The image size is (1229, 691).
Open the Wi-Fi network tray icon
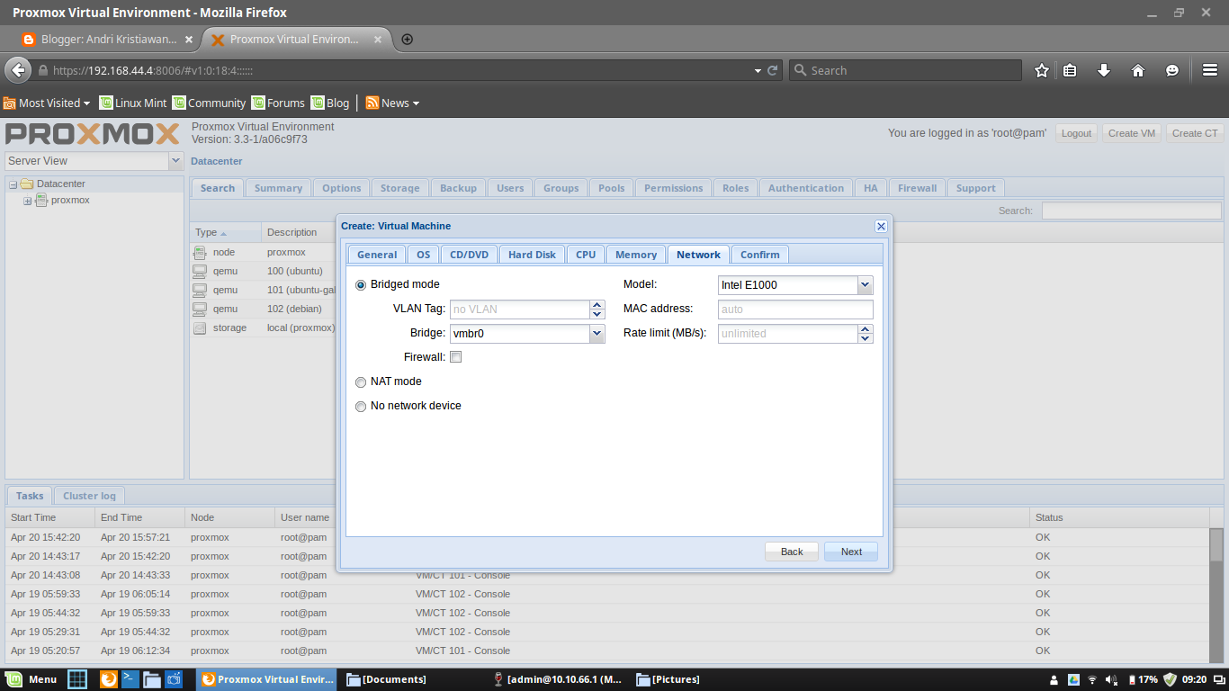1092,679
